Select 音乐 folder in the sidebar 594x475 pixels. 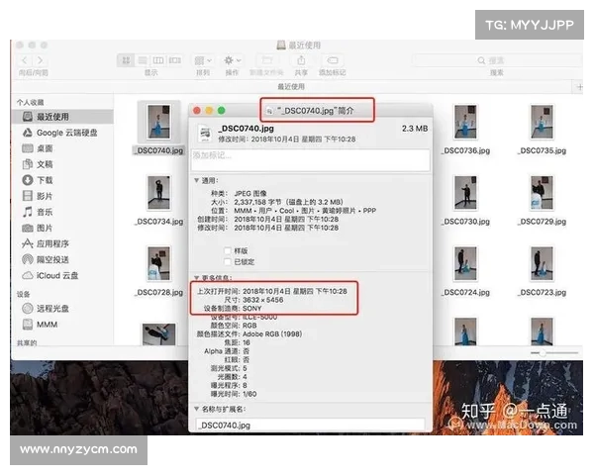pos(45,212)
